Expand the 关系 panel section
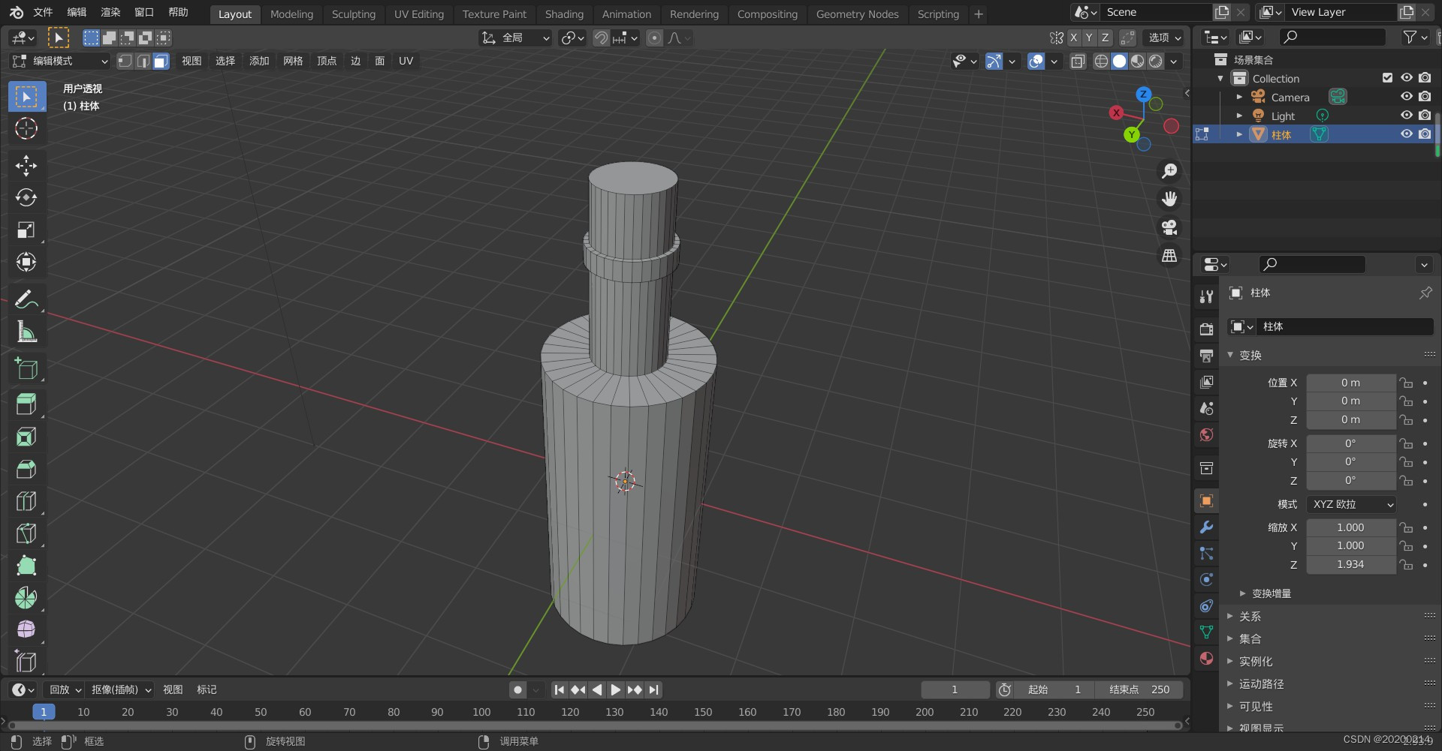 pyautogui.click(x=1250, y=617)
